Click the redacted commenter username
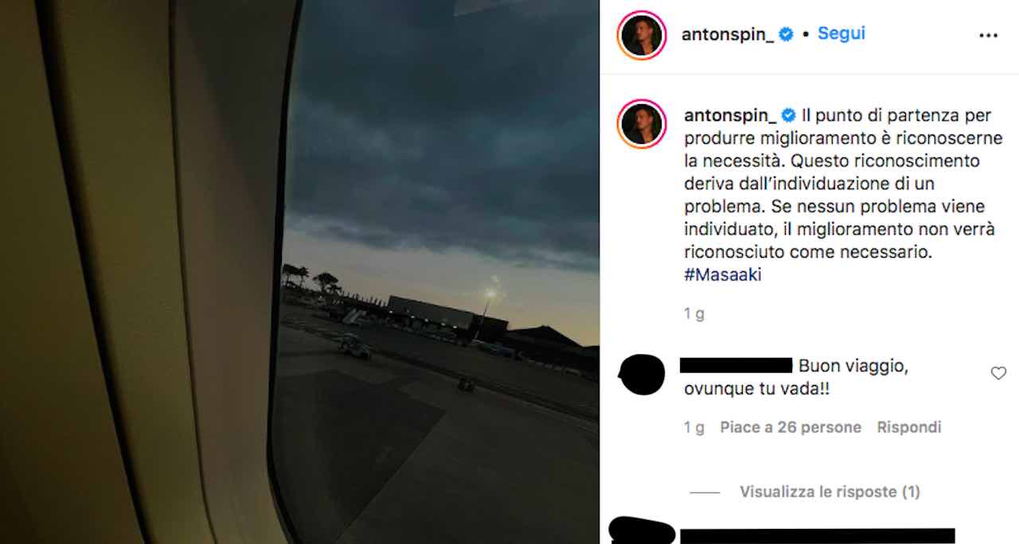This screenshot has height=544, width=1019. [x=736, y=366]
